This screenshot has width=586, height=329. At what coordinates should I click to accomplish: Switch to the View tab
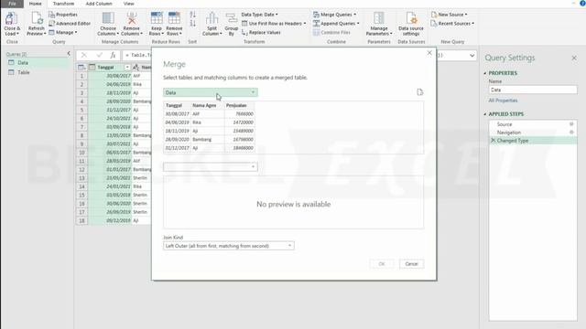(x=128, y=4)
